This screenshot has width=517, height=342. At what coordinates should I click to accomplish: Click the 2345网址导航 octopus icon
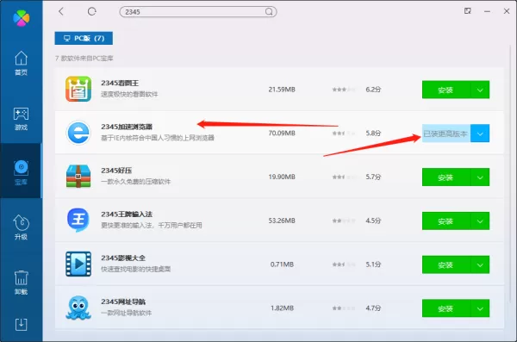[x=78, y=308]
